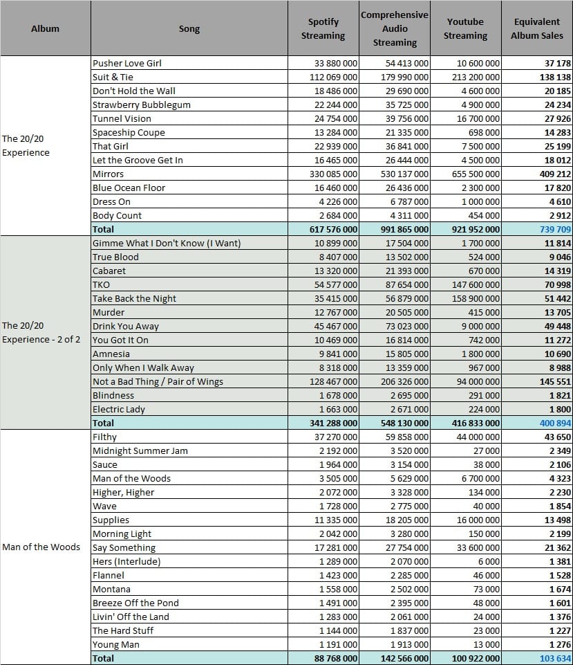Select The 20/20 Experience - 2 of 2 cell
This screenshot has height=665, width=573.
pos(46,332)
